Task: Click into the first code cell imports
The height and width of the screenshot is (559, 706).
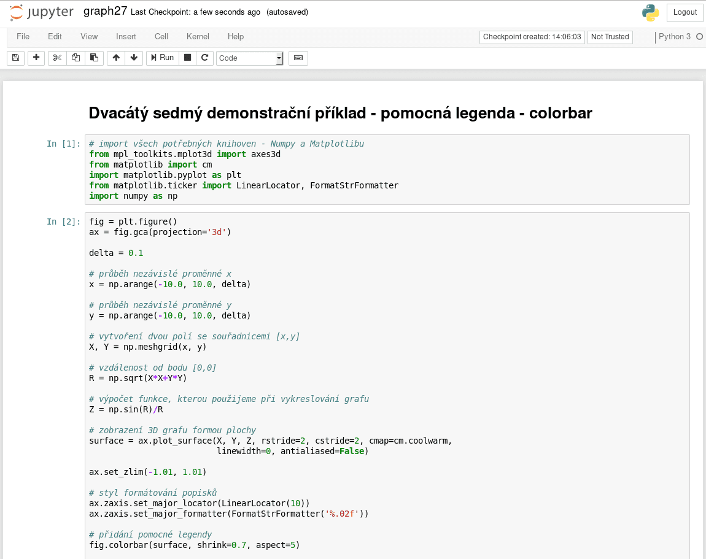Action: click(387, 170)
